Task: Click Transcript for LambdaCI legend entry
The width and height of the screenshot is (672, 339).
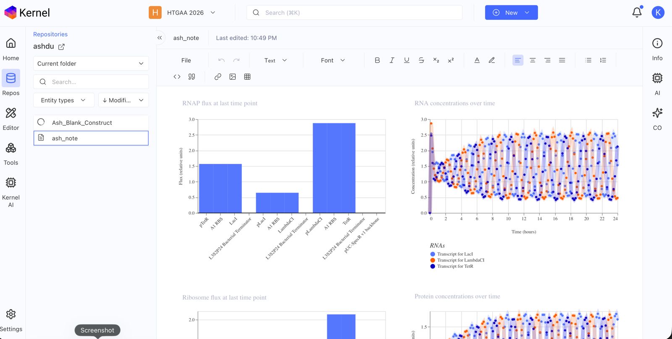Action: 457,260
